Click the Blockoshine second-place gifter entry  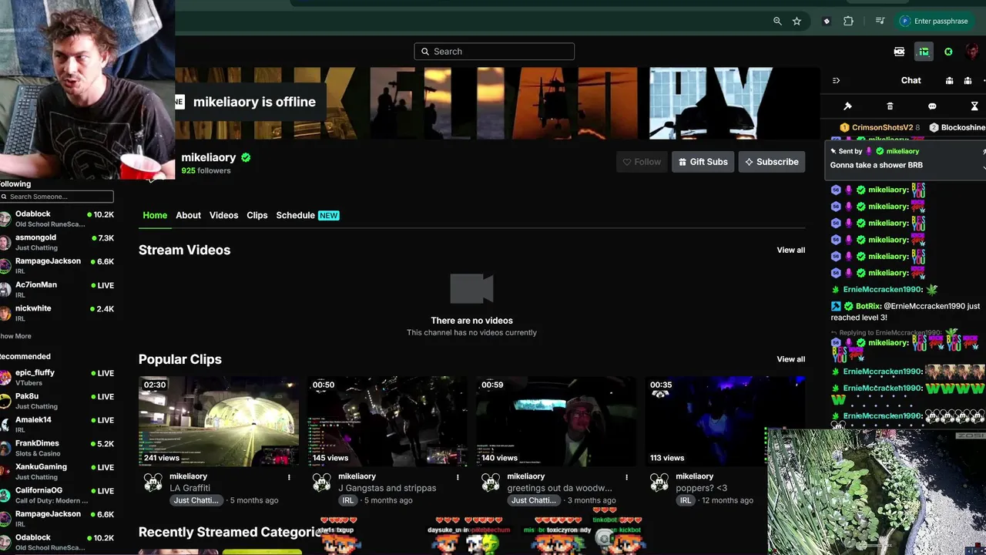[957, 128]
